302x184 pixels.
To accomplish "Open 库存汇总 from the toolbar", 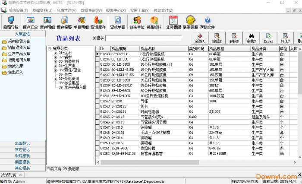I will point(30,23).
